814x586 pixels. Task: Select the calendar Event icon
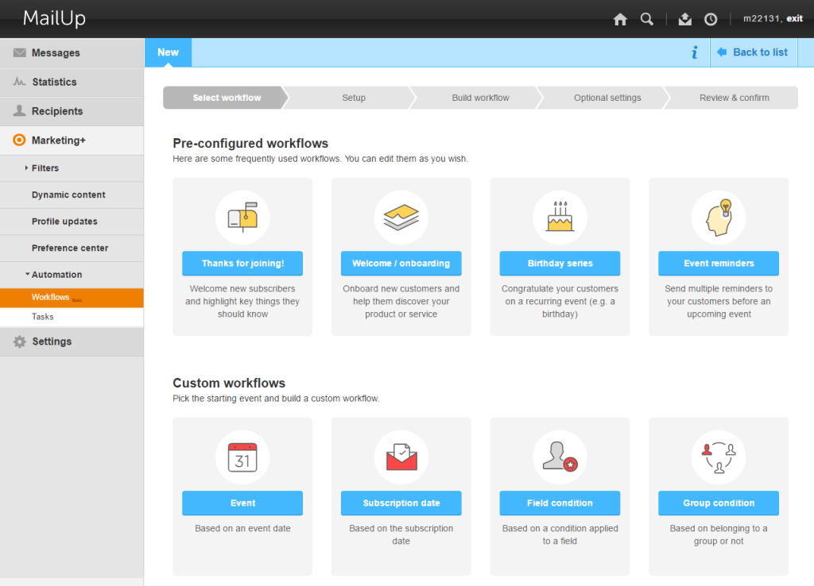pyautogui.click(x=242, y=457)
